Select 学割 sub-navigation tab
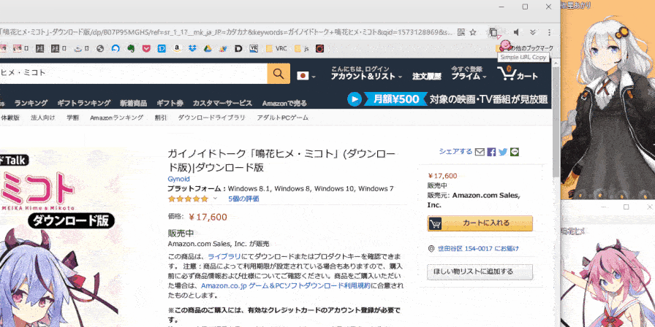Screen dimensions: 655x327 [x=72, y=118]
